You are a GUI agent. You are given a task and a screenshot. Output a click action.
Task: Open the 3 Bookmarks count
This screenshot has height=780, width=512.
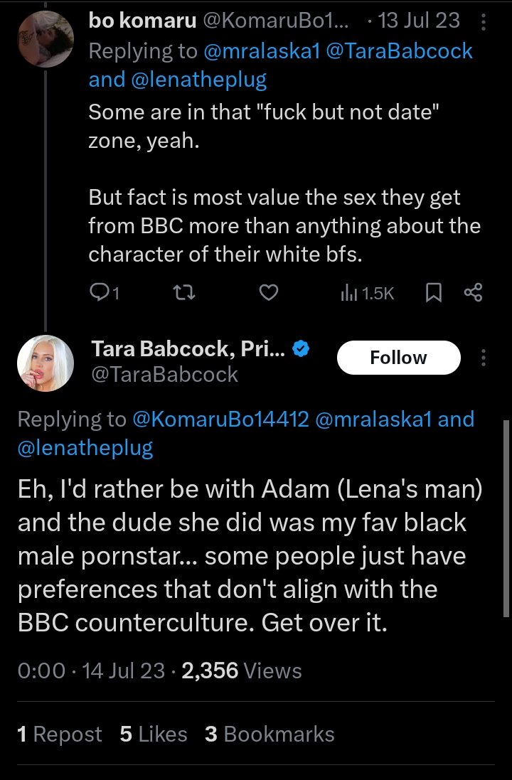point(270,734)
